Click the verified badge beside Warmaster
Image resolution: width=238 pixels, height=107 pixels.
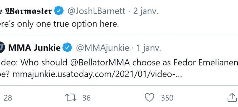[x=59, y=11]
